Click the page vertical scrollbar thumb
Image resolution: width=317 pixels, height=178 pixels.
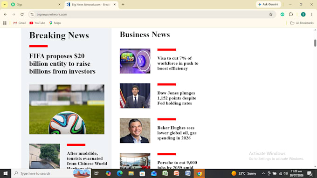click(x=315, y=43)
